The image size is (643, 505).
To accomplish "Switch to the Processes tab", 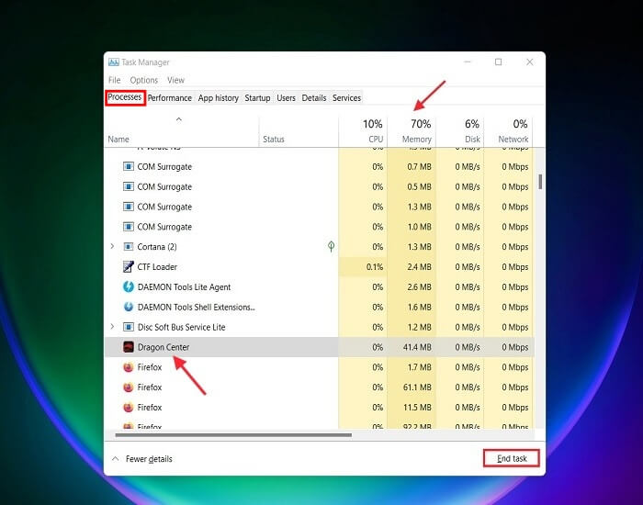I will coord(125,97).
